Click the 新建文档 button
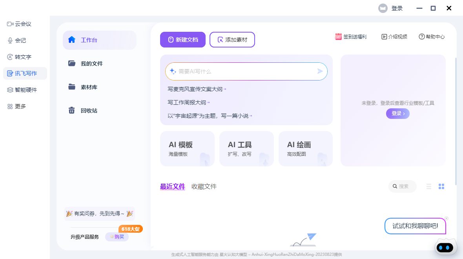The width and height of the screenshot is (463, 259). (183, 40)
